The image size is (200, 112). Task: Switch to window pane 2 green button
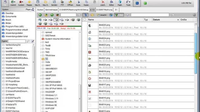(x=145, y=3)
